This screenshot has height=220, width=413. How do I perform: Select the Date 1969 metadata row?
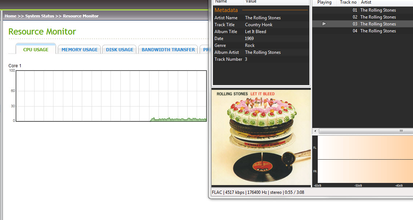261,39
